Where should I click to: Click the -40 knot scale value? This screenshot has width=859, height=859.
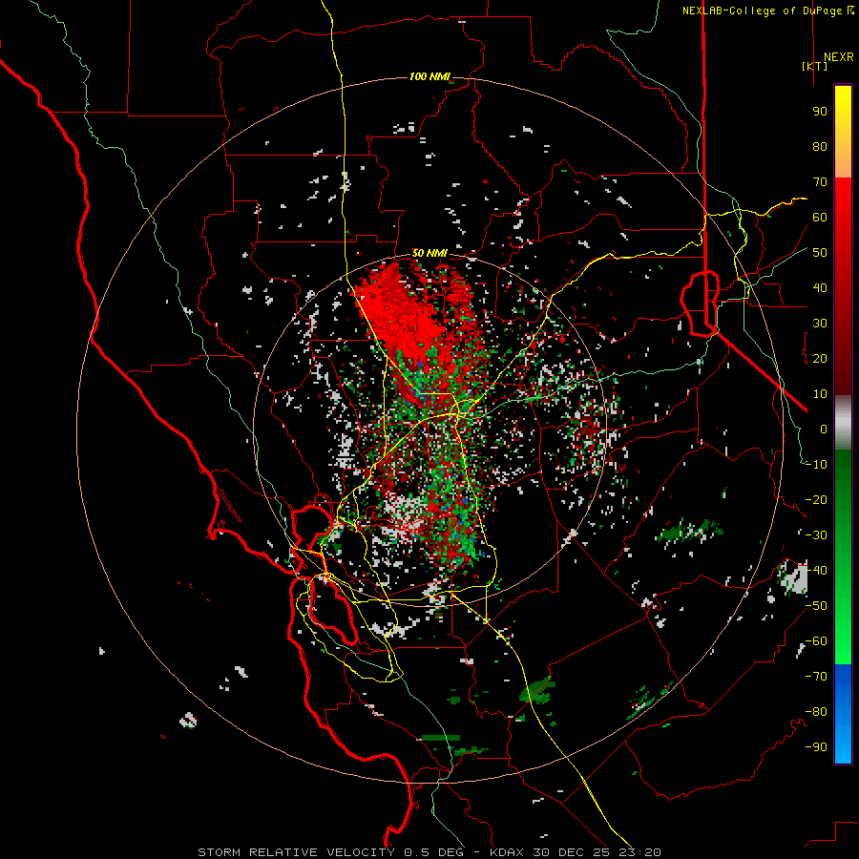(816, 571)
